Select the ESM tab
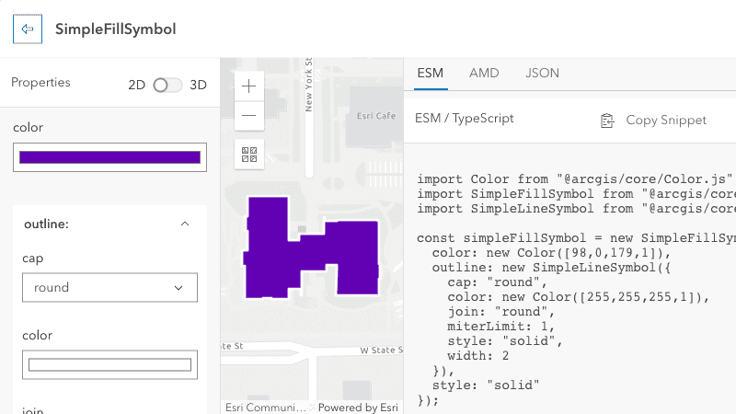Screen dimensions: 736x414 (x=430, y=74)
